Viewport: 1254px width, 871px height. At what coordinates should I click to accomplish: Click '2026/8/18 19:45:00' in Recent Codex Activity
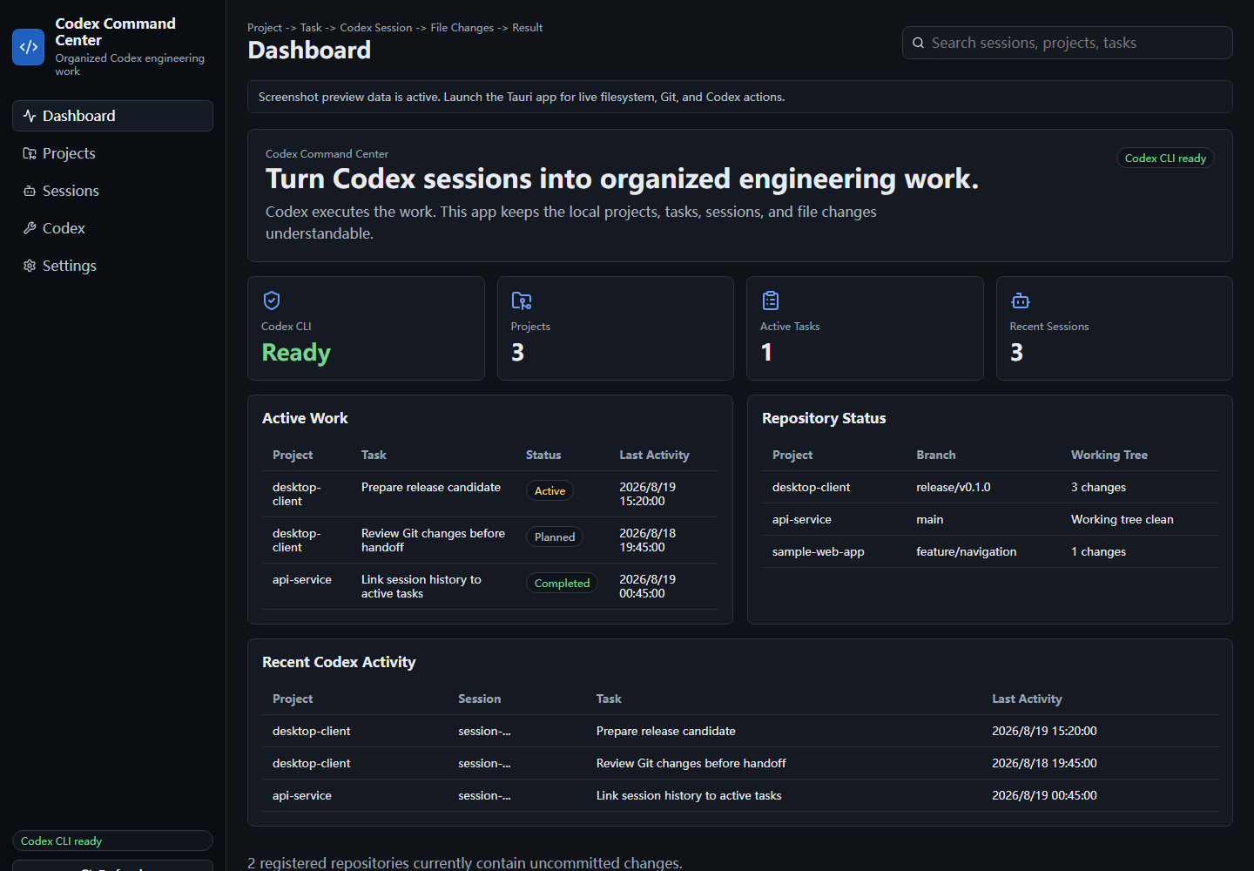[1044, 763]
